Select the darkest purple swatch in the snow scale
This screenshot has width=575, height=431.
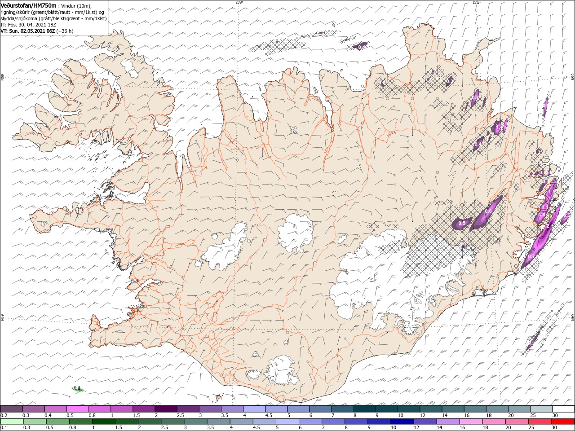166,409
